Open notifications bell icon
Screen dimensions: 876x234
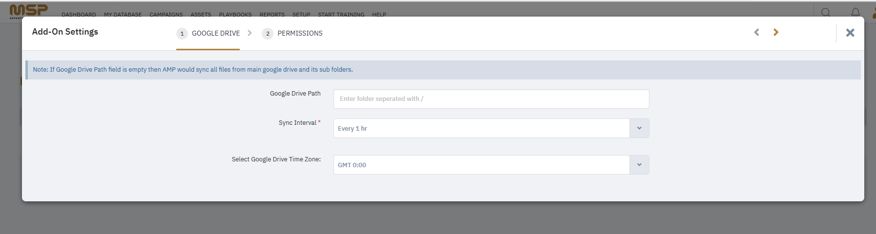click(855, 12)
